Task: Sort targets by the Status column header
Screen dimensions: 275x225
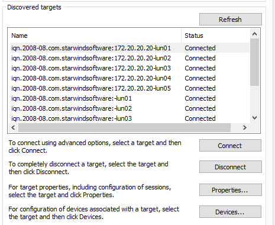Action: [x=215, y=36]
